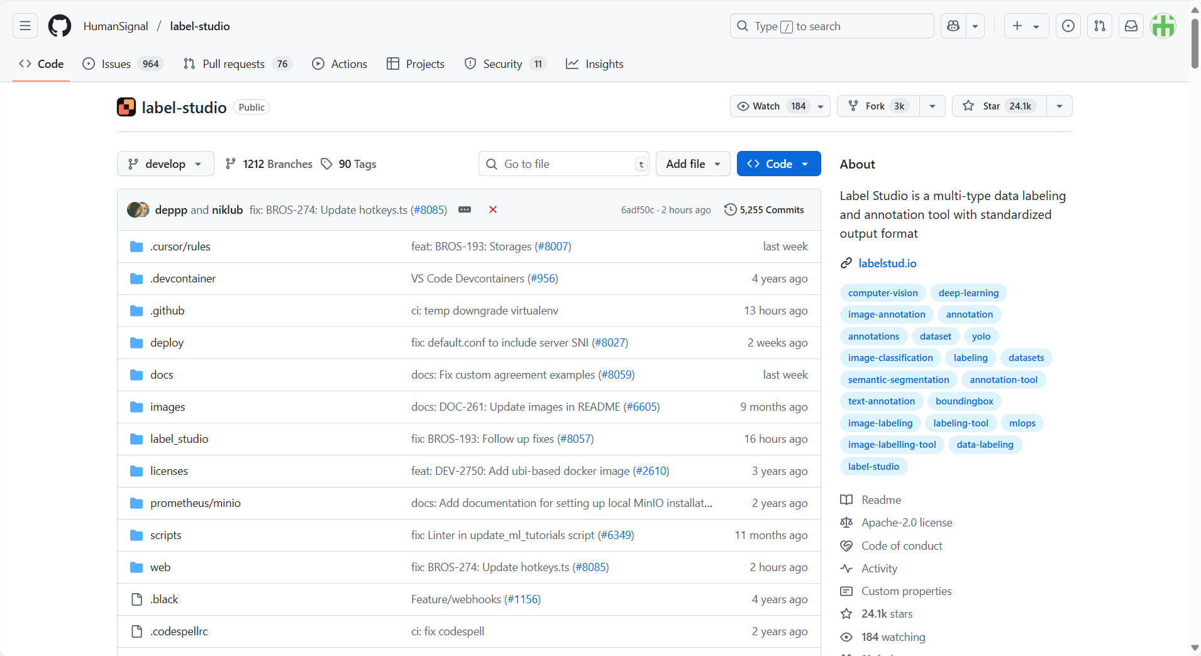Click the deppp and niklub commit avatars

point(138,209)
